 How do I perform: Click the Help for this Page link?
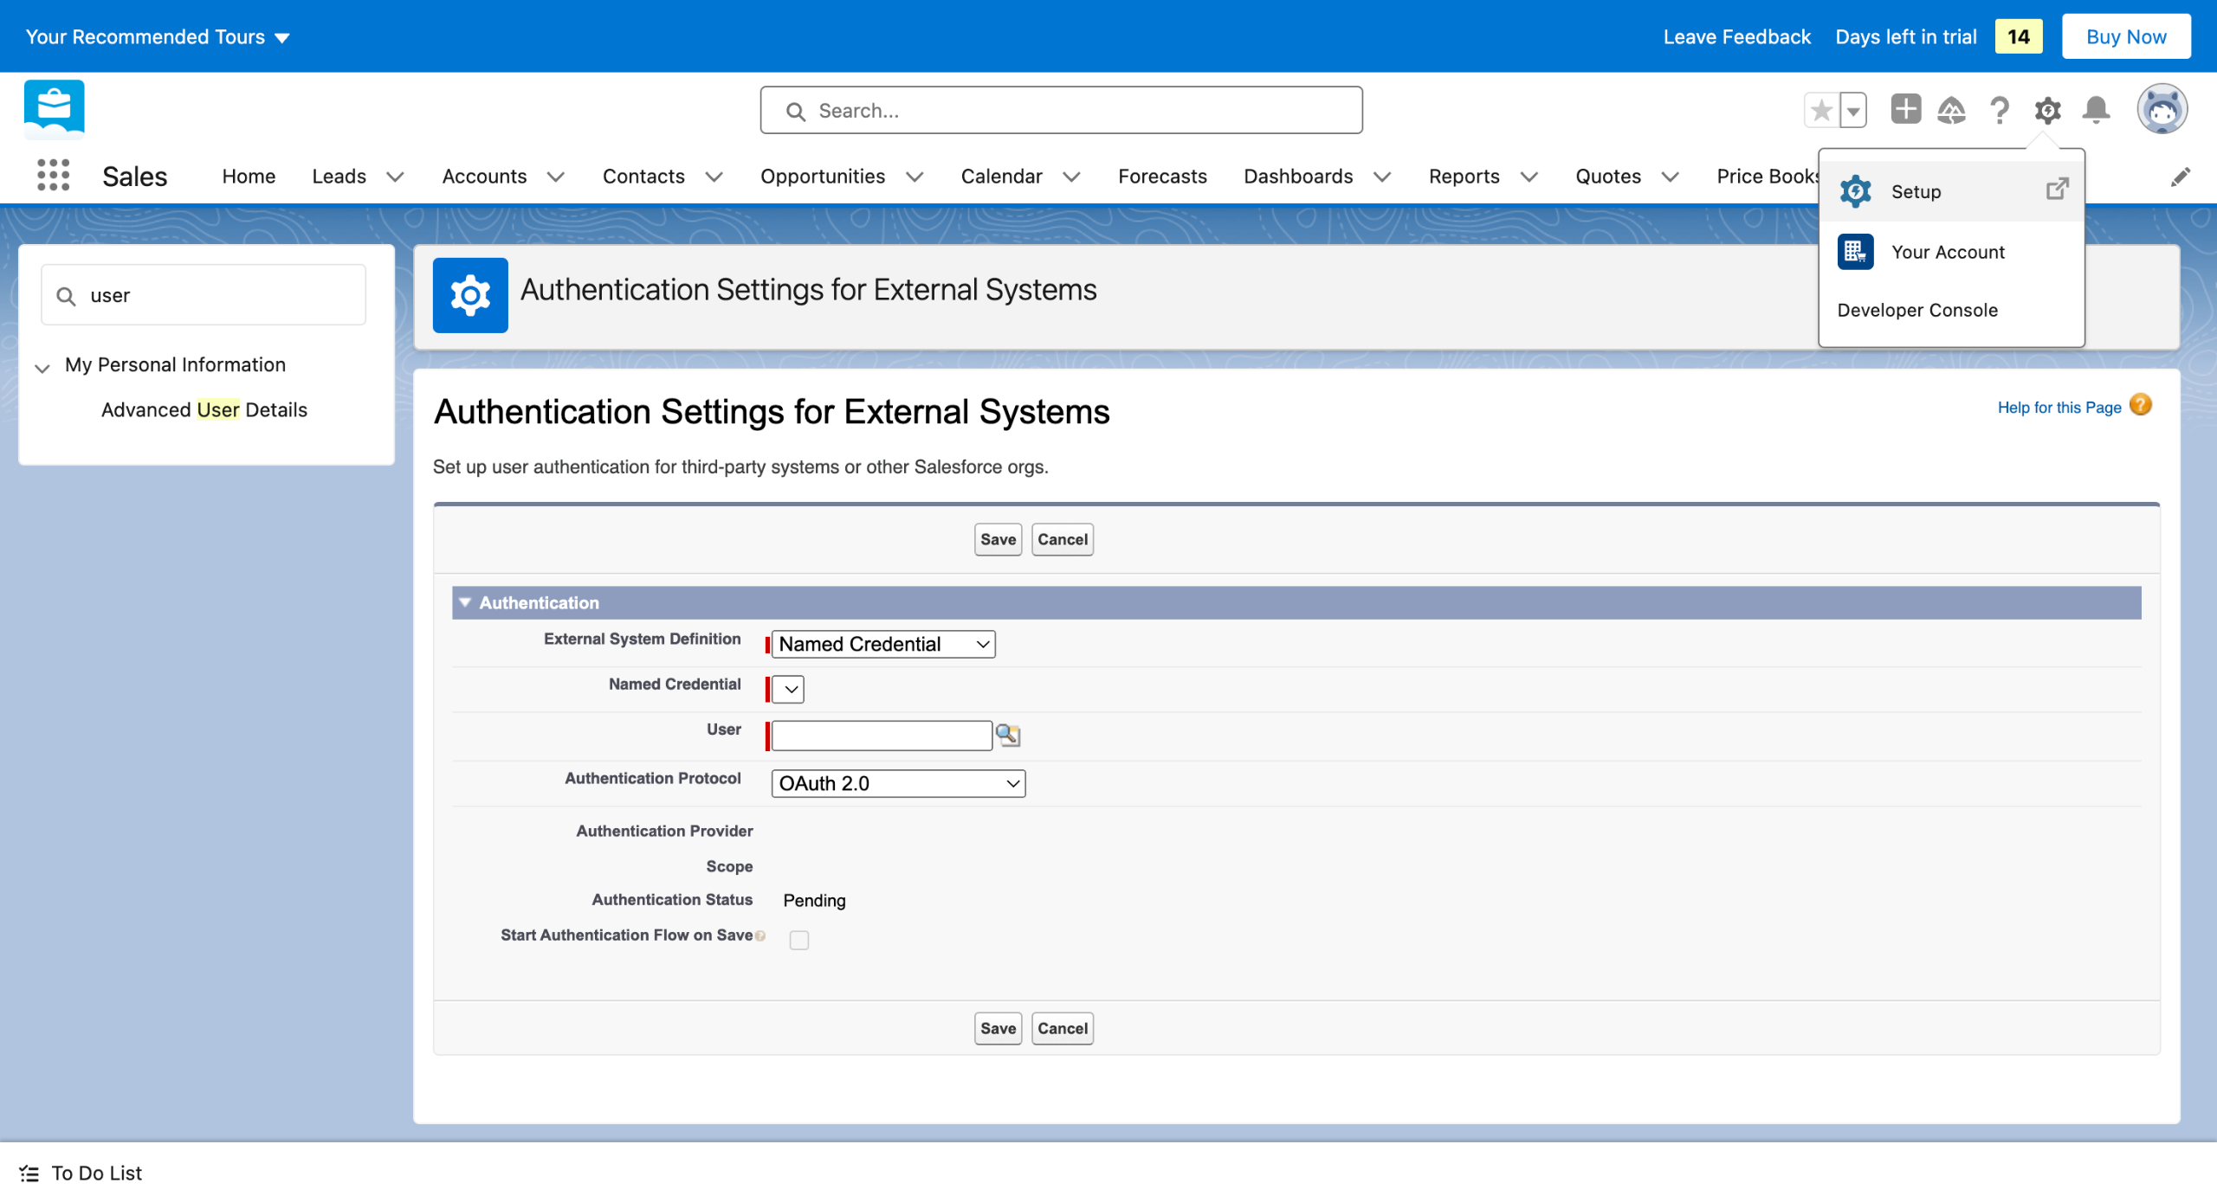point(2059,407)
